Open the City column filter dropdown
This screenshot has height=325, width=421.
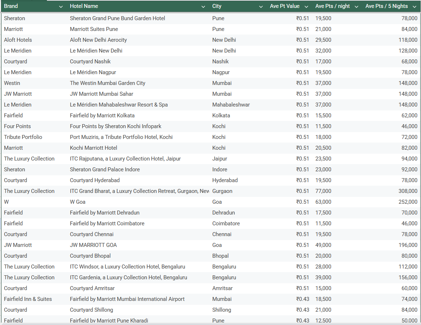[261, 7]
